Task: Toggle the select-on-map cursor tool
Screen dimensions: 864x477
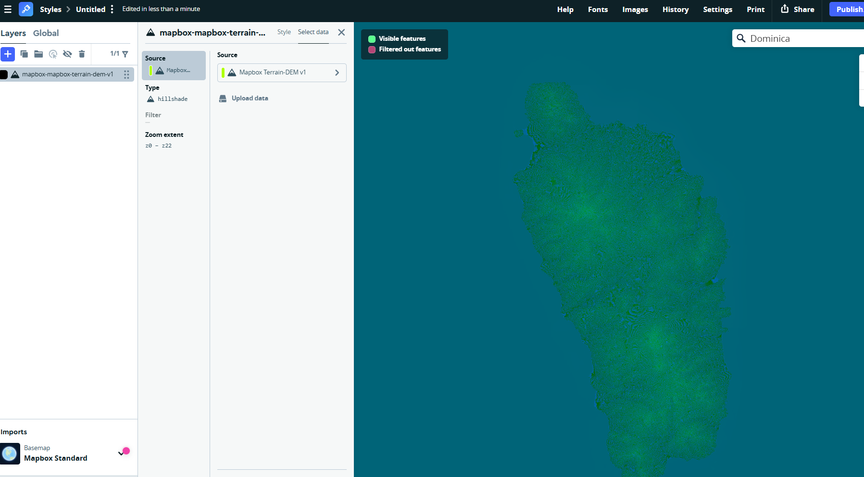Action: (x=53, y=54)
